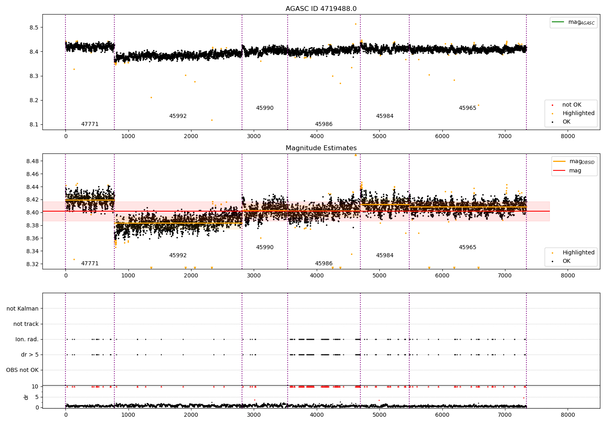Viewport: 606px width, 424px height.
Task: Click the "OBS not OK" axis label
Action: (x=22, y=370)
